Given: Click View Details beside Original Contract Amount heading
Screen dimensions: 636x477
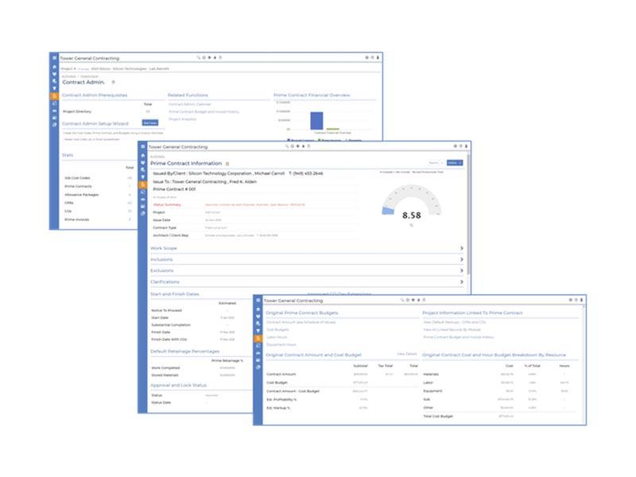Looking at the screenshot, I should (x=407, y=354).
